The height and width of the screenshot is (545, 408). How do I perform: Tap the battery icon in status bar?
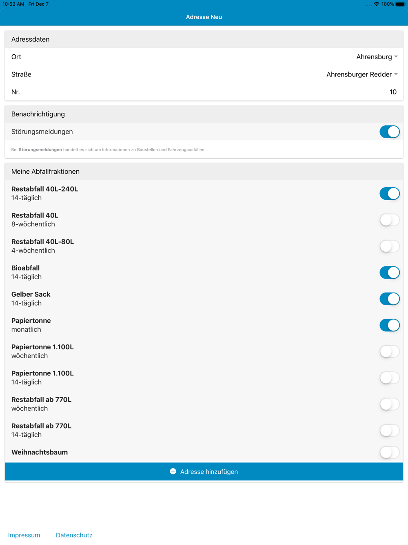(x=400, y=4)
